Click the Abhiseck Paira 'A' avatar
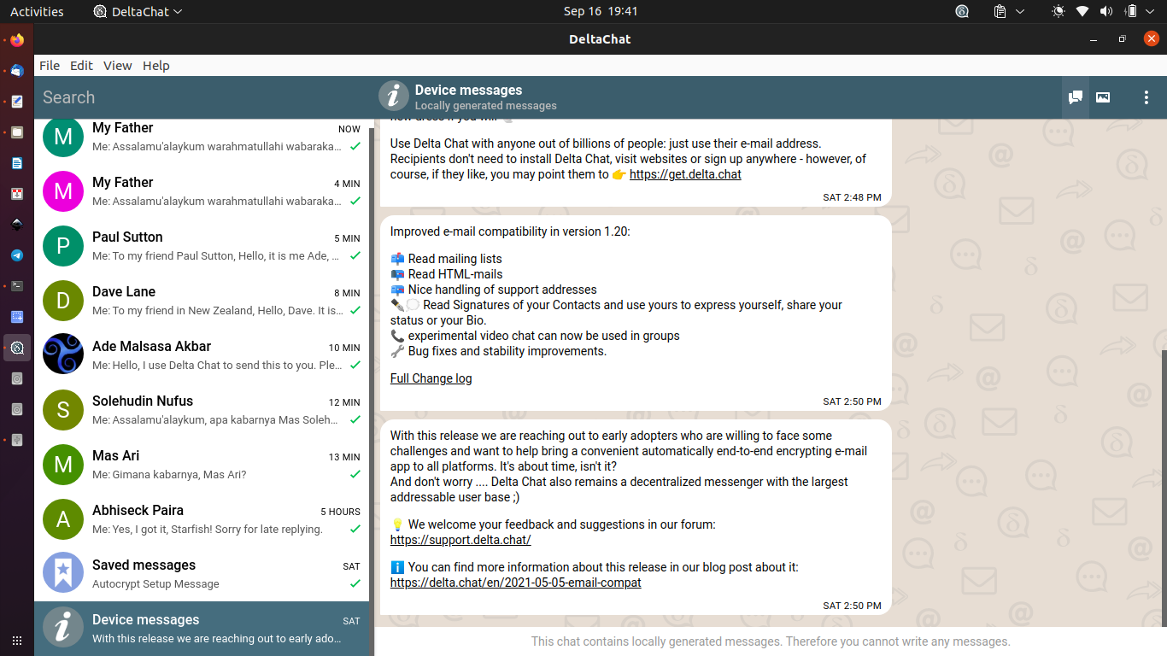Viewport: 1167px width, 656px height. click(63, 518)
